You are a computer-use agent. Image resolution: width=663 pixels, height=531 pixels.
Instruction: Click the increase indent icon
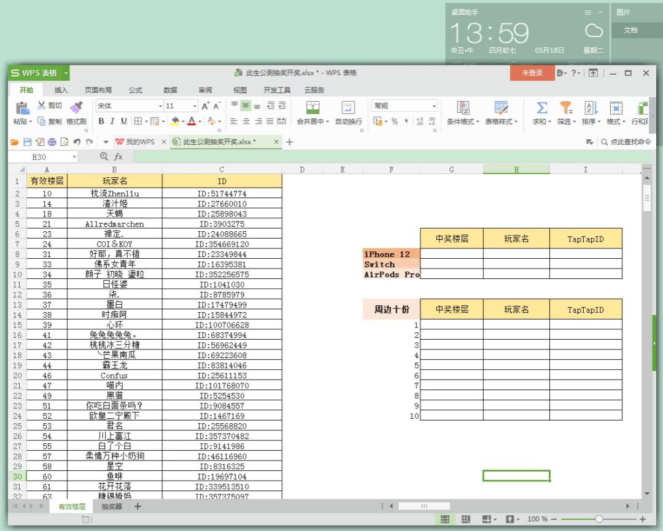tap(282, 105)
